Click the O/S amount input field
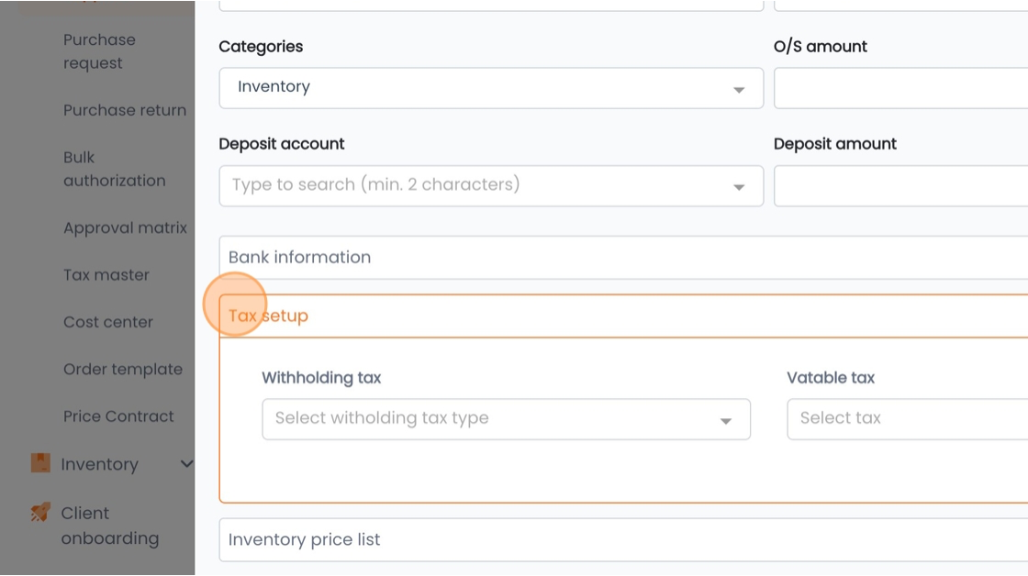This screenshot has height=576, width=1028. (900, 88)
